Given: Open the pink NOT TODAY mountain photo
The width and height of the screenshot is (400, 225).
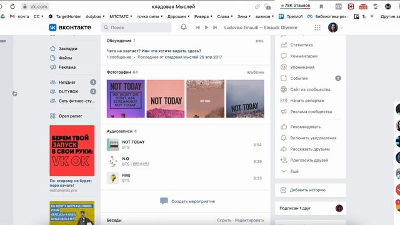Looking at the screenshot, I should (x=166, y=99).
